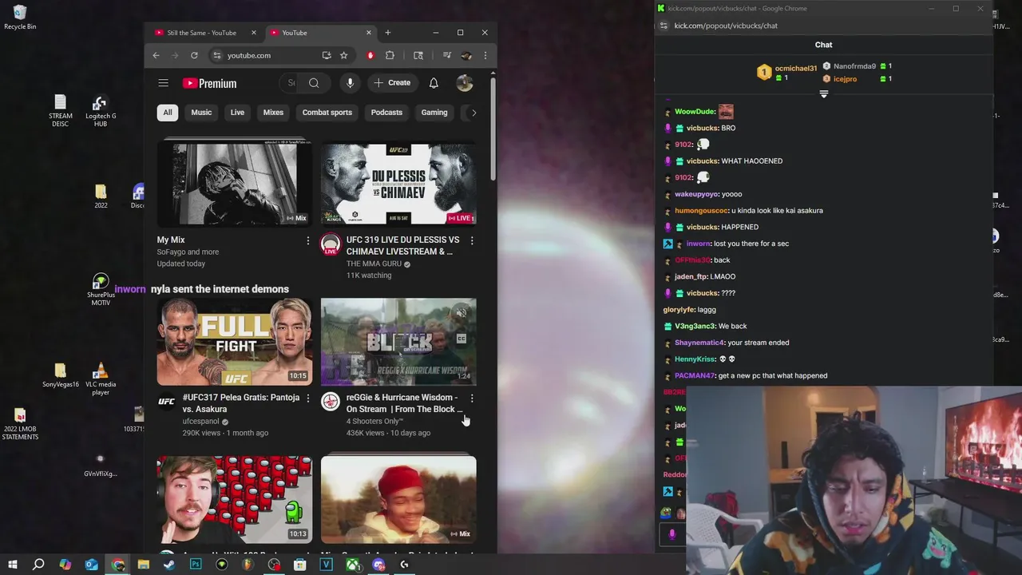Click the YouTube Premium logo
Screen dimensions: 1022x575
click(x=209, y=83)
